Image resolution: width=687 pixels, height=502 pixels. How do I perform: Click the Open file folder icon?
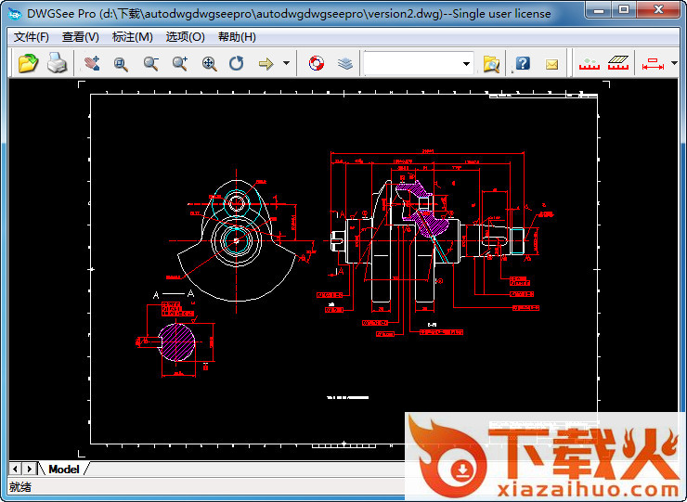point(29,63)
